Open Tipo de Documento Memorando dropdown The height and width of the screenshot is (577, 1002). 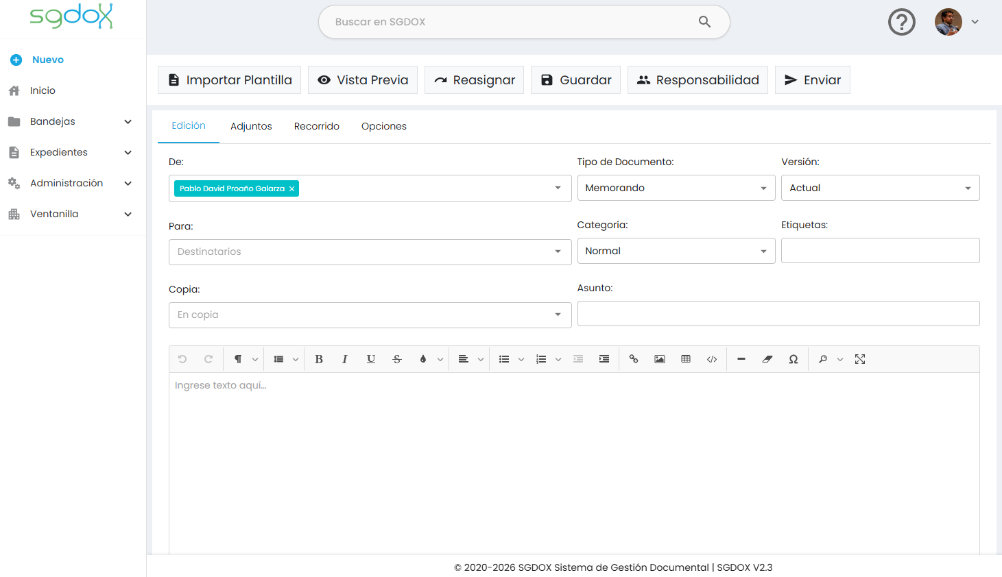tap(676, 188)
